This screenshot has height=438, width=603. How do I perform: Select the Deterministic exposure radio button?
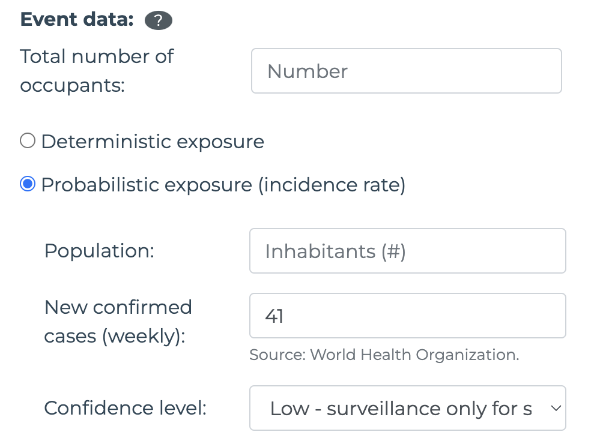(x=28, y=140)
